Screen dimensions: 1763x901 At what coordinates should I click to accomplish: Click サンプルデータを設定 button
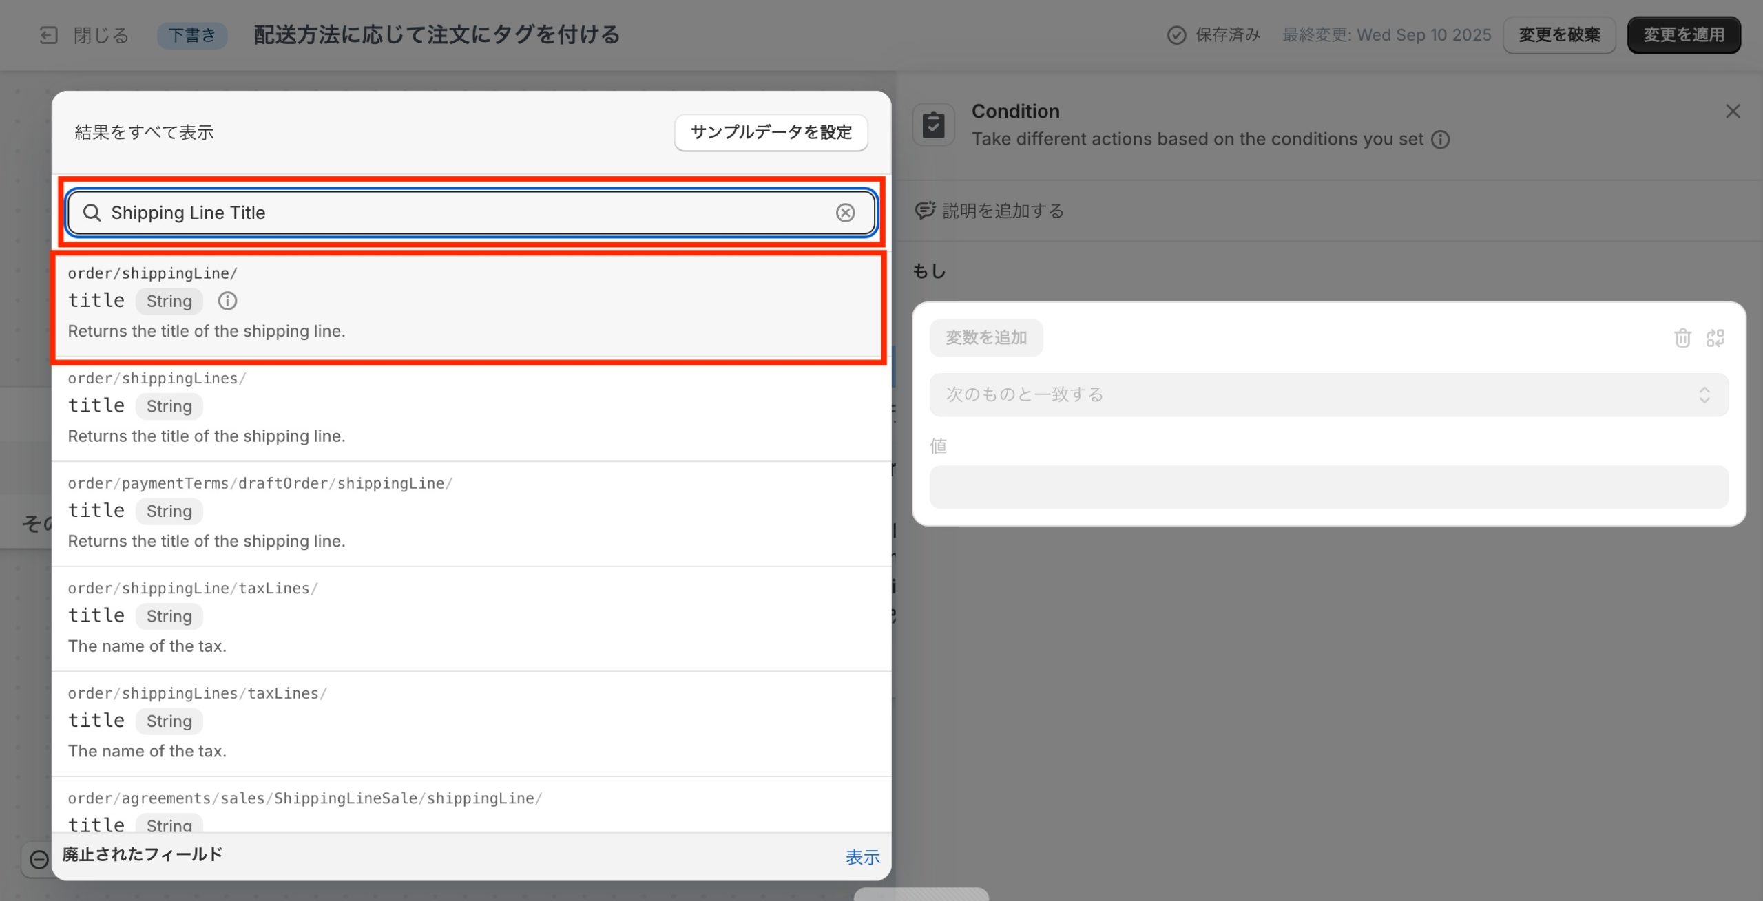pos(771,132)
